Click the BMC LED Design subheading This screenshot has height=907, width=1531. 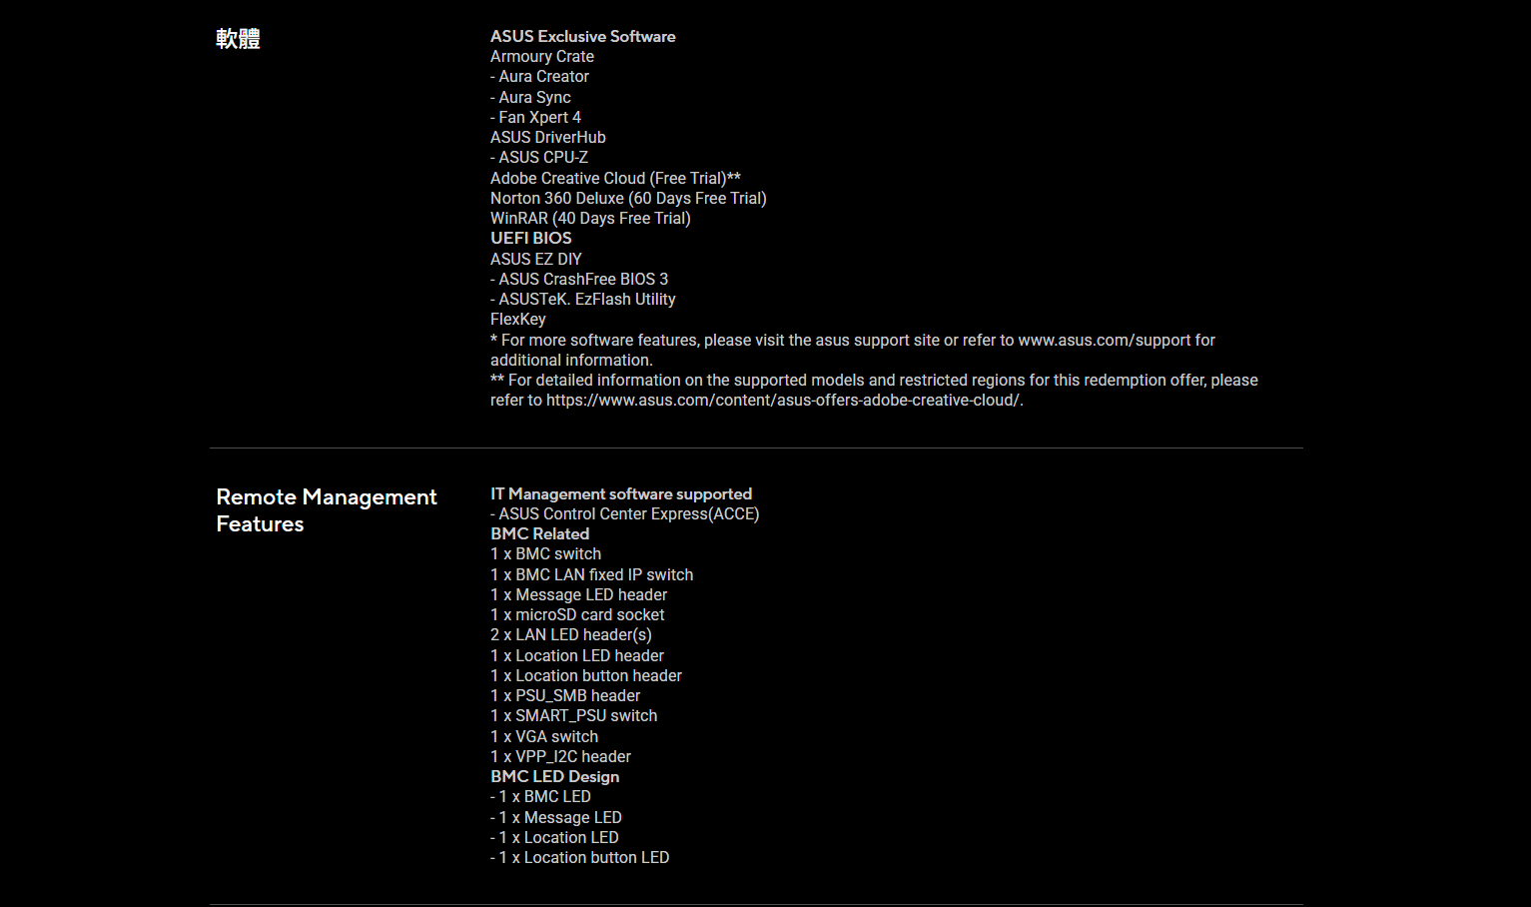coord(554,777)
